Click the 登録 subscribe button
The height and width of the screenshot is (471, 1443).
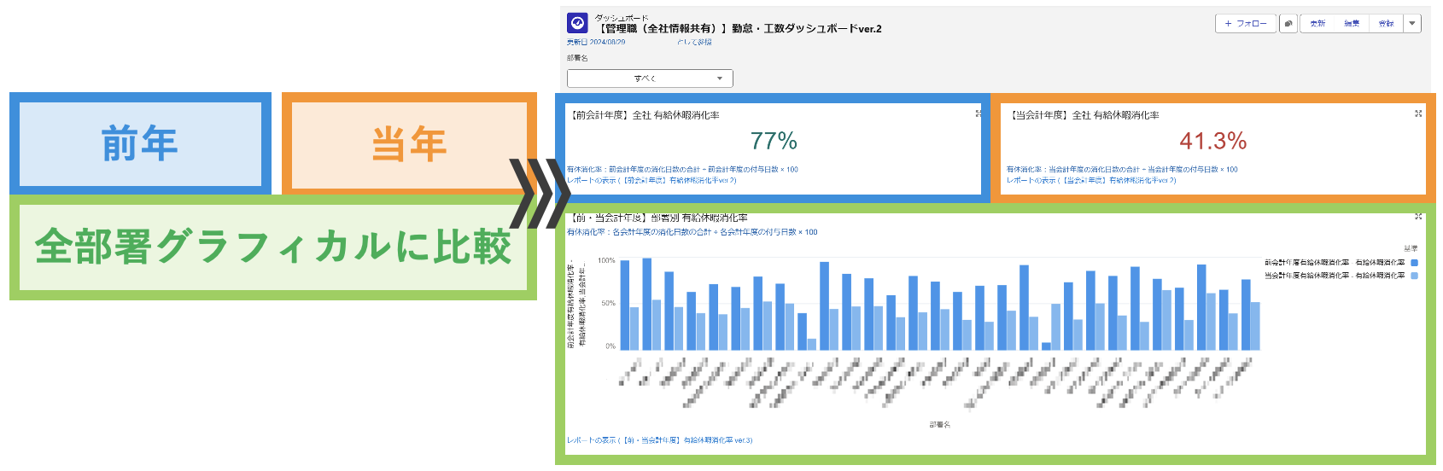(x=1386, y=24)
